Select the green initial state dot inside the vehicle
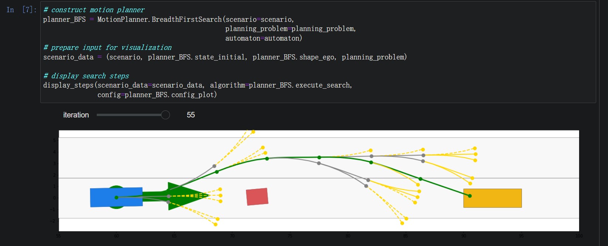 click(116, 197)
